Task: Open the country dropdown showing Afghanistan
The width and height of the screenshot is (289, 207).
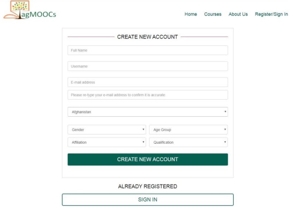Action: pyautogui.click(x=147, y=112)
